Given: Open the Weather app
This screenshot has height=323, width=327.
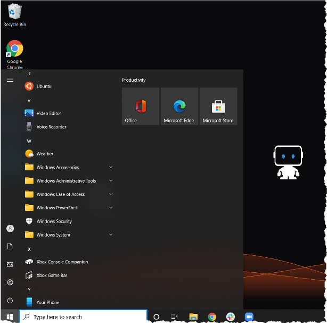Looking at the screenshot, I should pyautogui.click(x=45, y=154).
